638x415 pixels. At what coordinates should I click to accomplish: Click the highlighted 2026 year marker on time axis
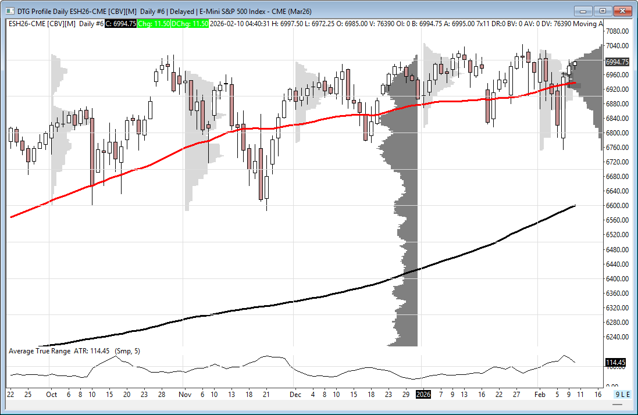[x=423, y=394]
